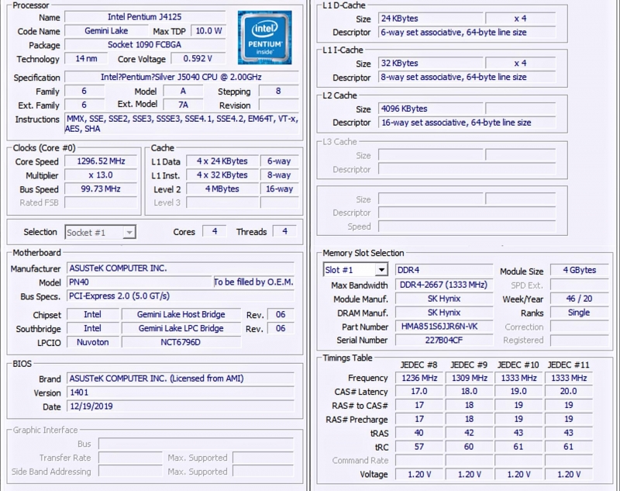620x491 pixels.
Task: Click the max bandwidth DDR4-2667 field
Action: [x=444, y=285]
